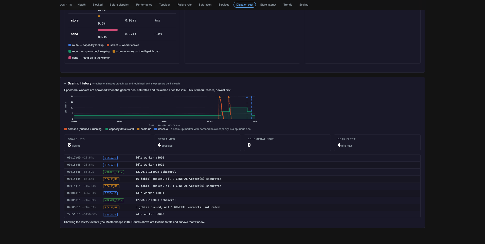Click the orange select legend swatch
The height and width of the screenshot is (244, 485).
pos(108,45)
